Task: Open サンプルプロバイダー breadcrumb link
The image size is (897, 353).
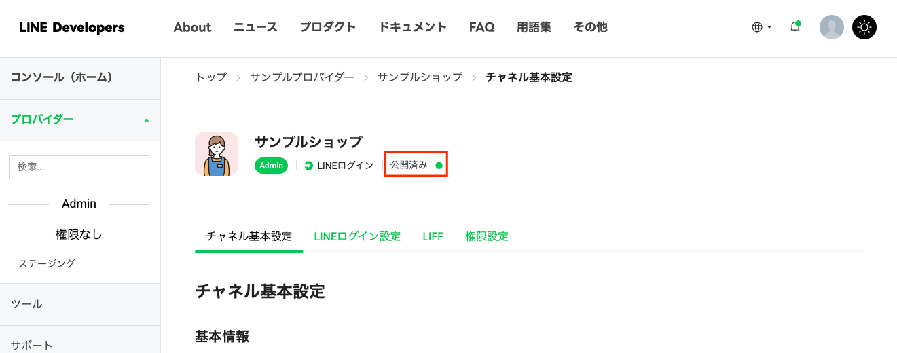Action: click(302, 77)
